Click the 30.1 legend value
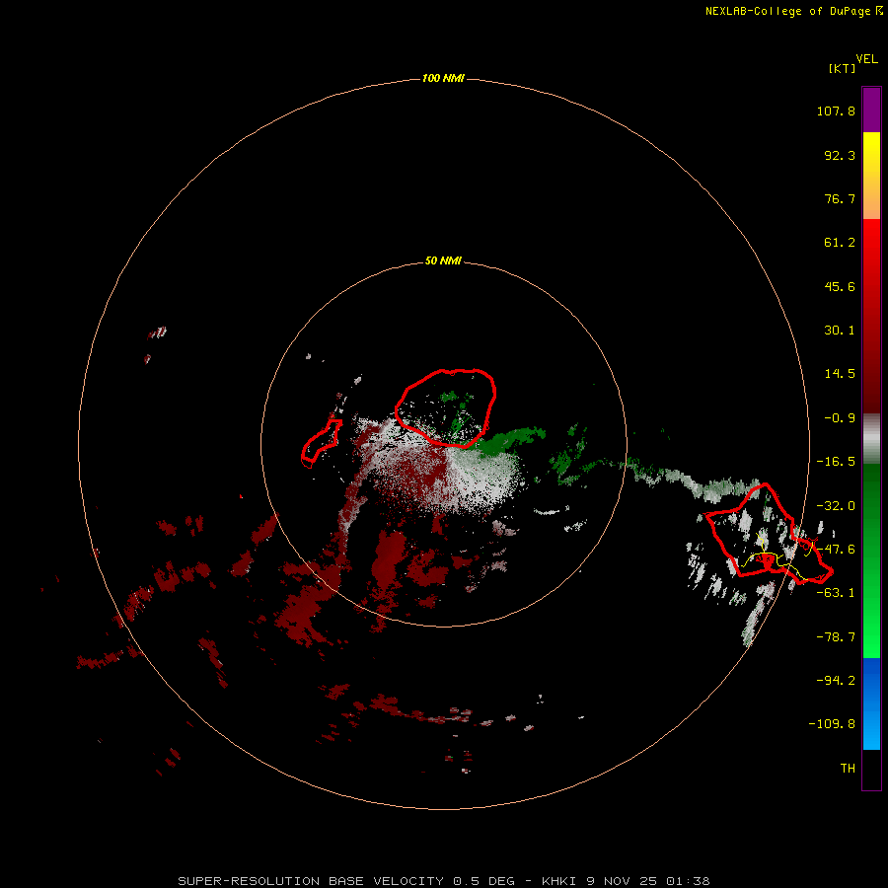 [x=840, y=331]
